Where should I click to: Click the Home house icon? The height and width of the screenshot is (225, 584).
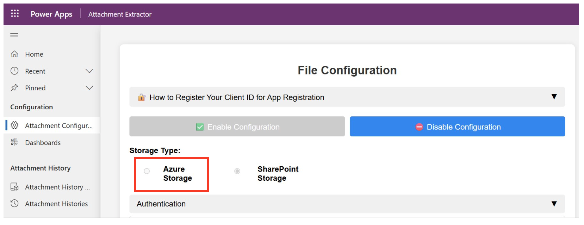(x=14, y=54)
